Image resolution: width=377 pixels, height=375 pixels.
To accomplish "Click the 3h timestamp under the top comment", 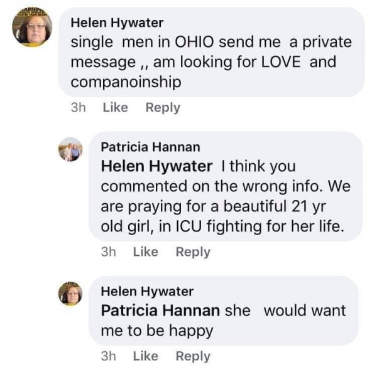I will click(79, 107).
